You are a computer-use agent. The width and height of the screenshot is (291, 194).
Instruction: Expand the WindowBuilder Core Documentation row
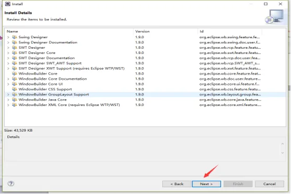pos(8,79)
